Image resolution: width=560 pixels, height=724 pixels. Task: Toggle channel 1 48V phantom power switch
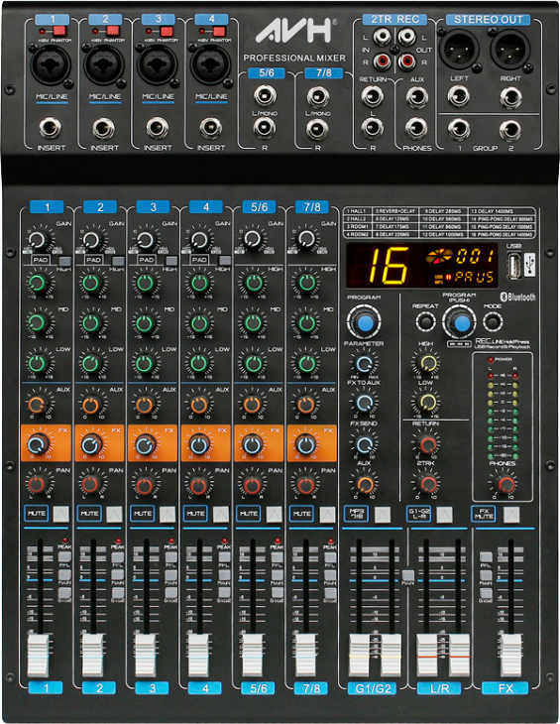[x=59, y=32]
